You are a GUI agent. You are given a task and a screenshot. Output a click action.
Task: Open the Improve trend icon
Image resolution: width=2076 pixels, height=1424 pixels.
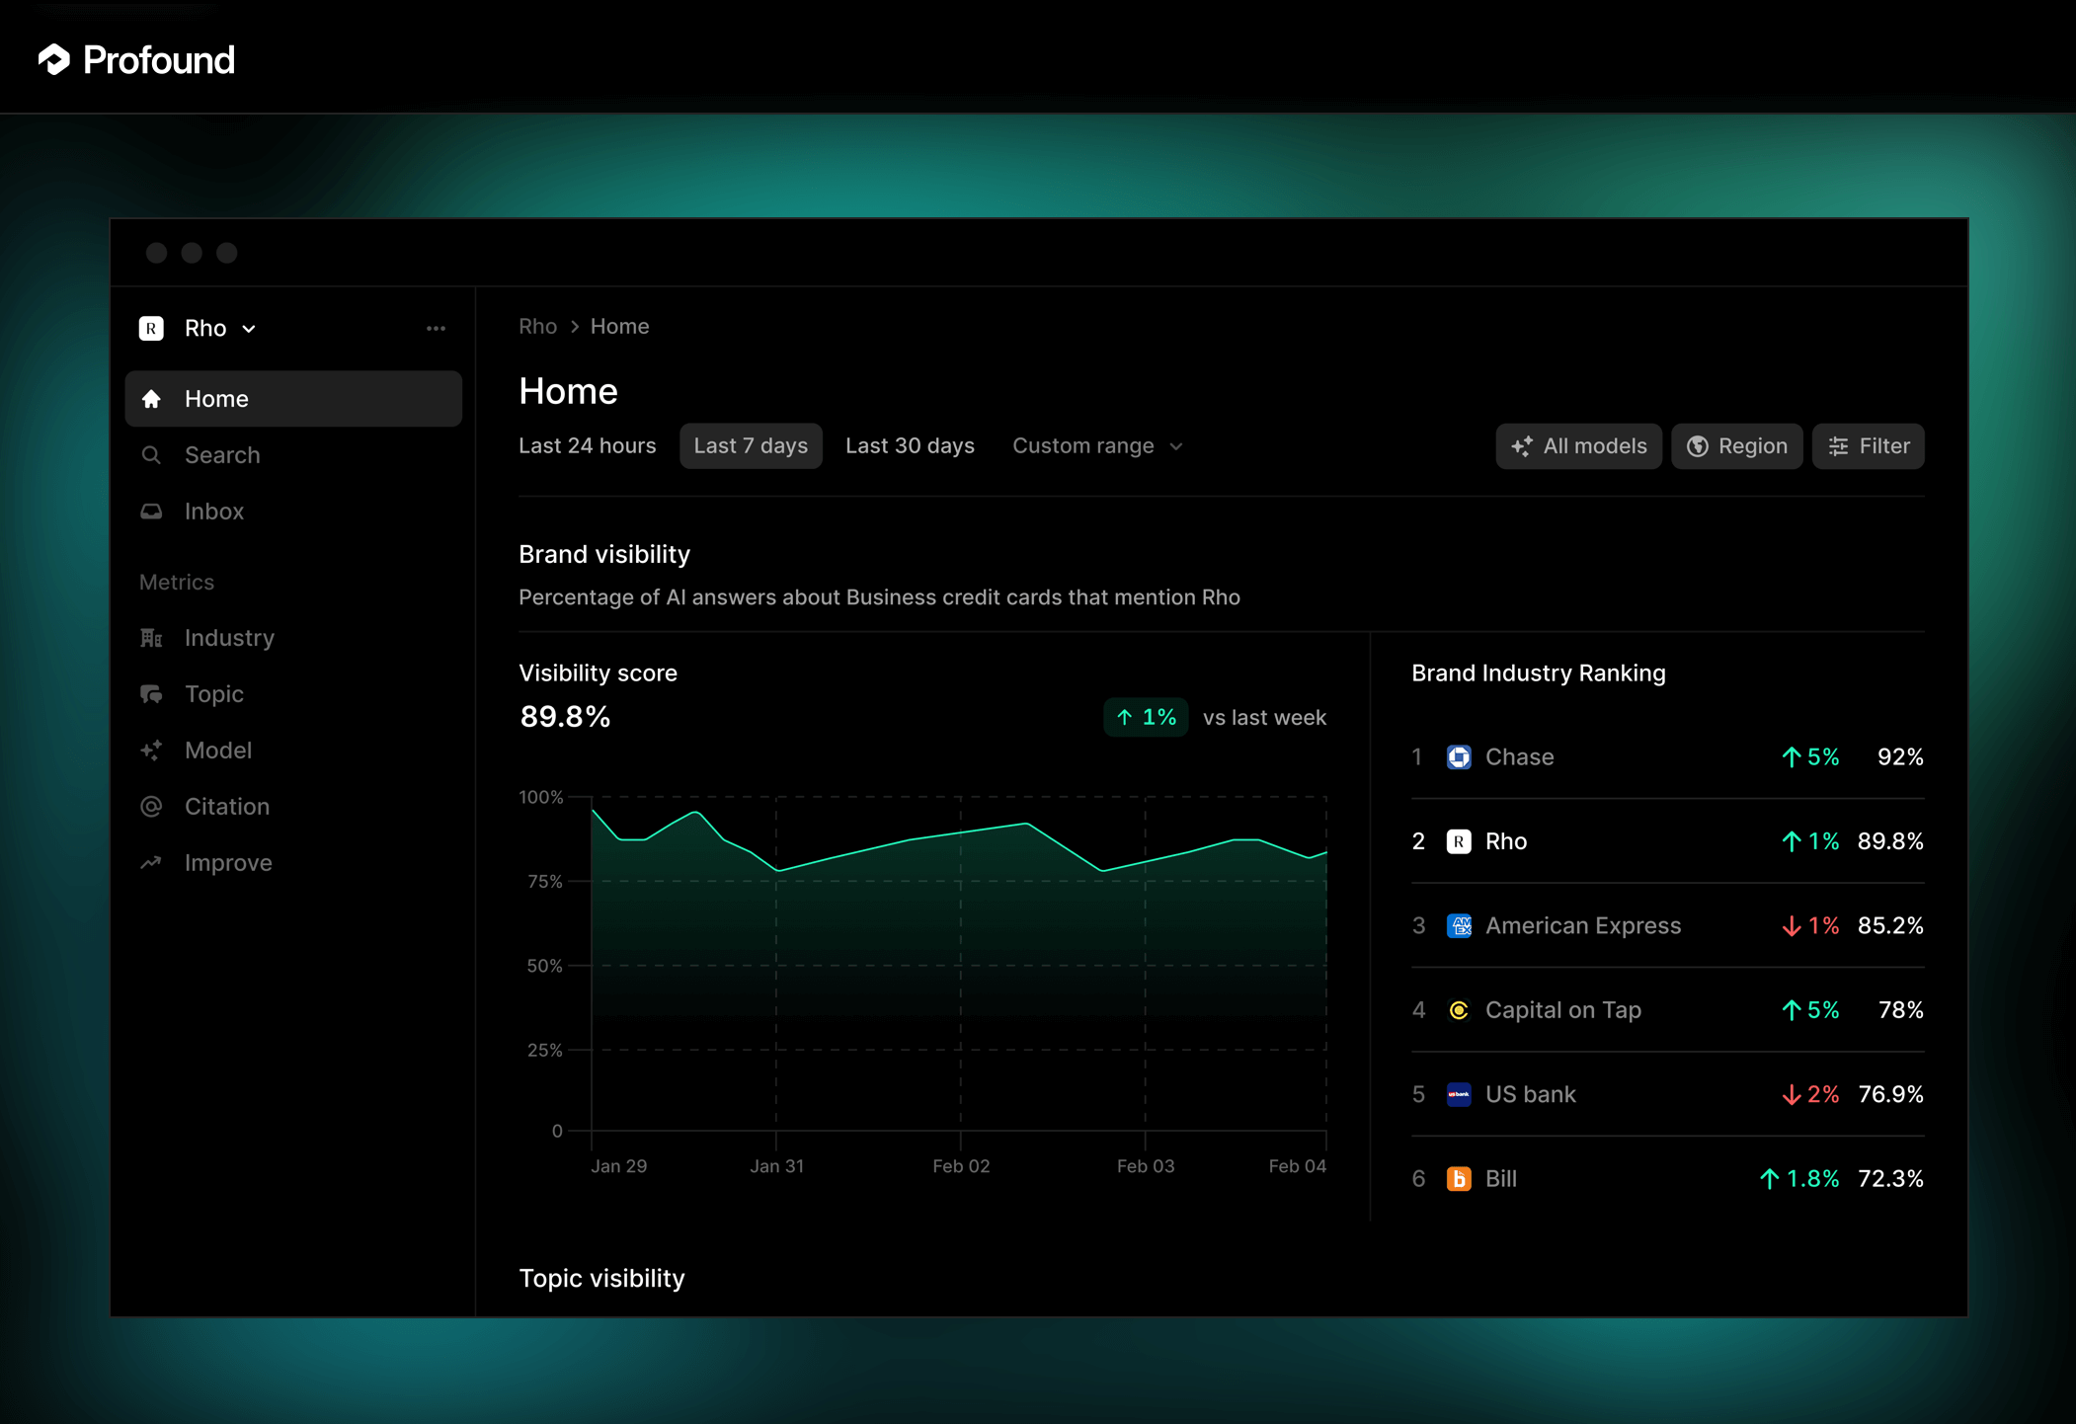click(x=151, y=863)
